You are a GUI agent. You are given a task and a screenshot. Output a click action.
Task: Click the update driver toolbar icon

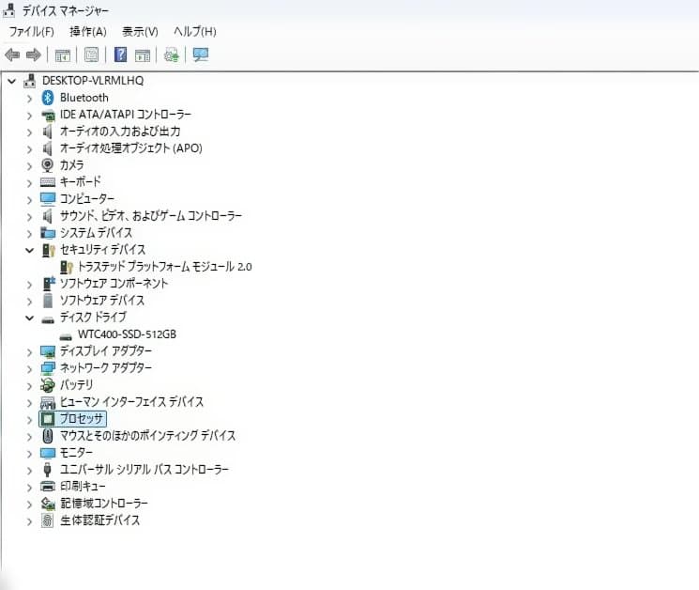[172, 54]
